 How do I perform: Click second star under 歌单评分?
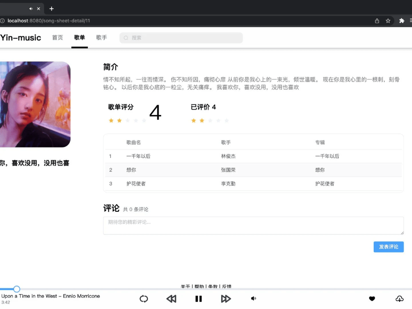click(x=119, y=121)
